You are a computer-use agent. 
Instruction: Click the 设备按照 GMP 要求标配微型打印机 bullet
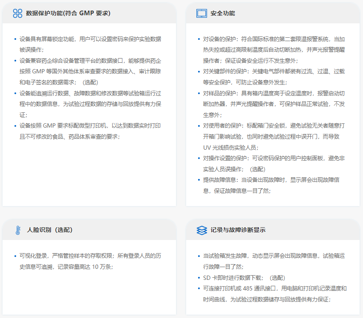click(x=90, y=131)
